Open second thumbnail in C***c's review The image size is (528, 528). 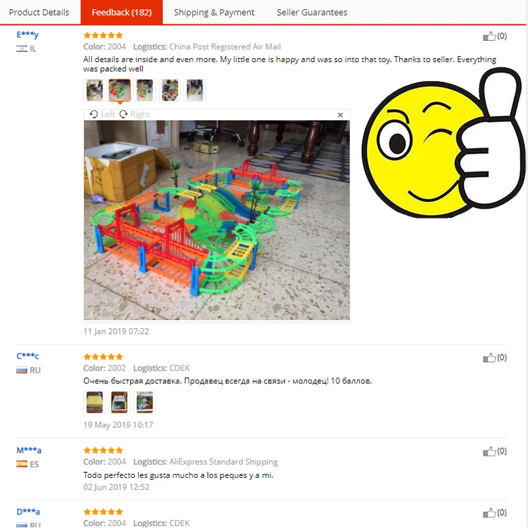point(119,402)
